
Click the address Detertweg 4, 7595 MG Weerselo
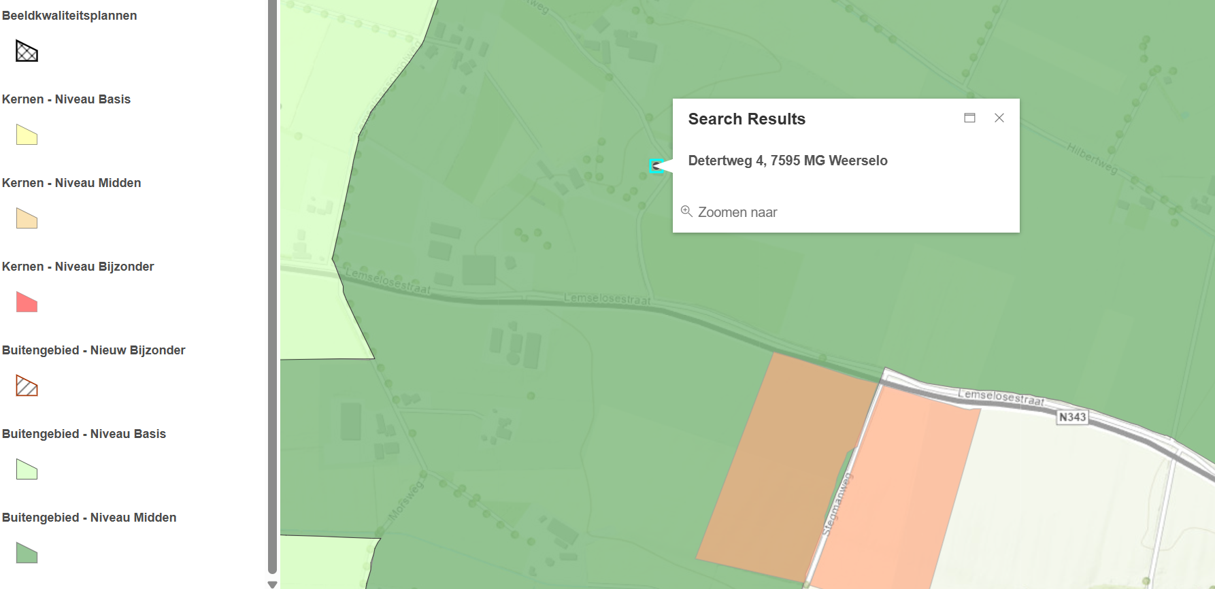point(788,161)
